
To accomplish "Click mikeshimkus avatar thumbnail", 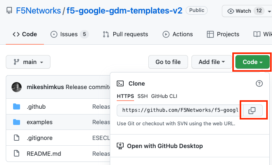I will (17, 87).
